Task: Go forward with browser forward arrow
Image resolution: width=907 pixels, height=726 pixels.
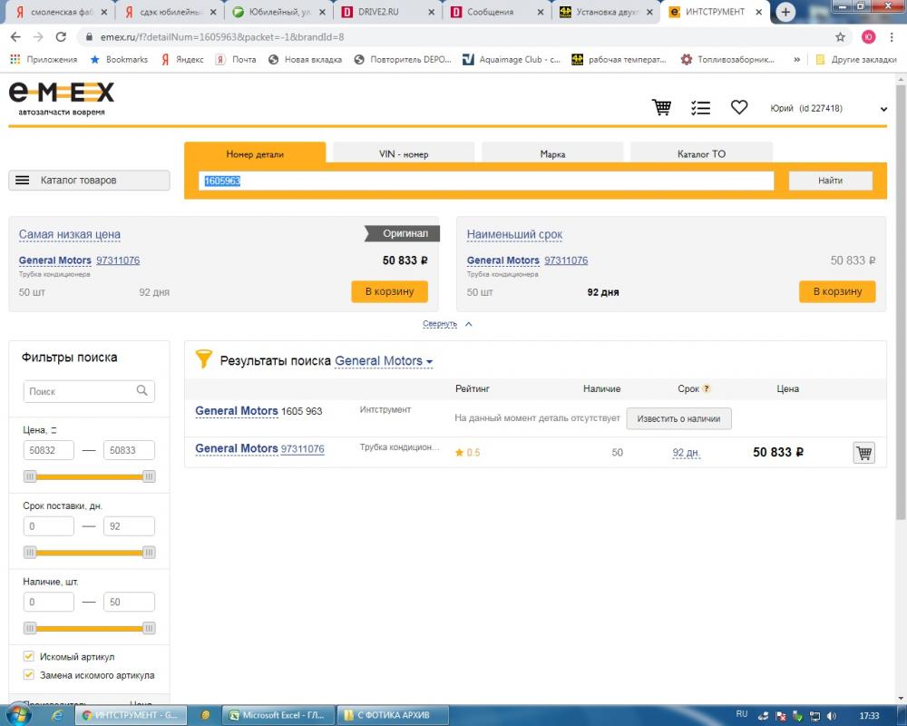Action: tap(38, 37)
